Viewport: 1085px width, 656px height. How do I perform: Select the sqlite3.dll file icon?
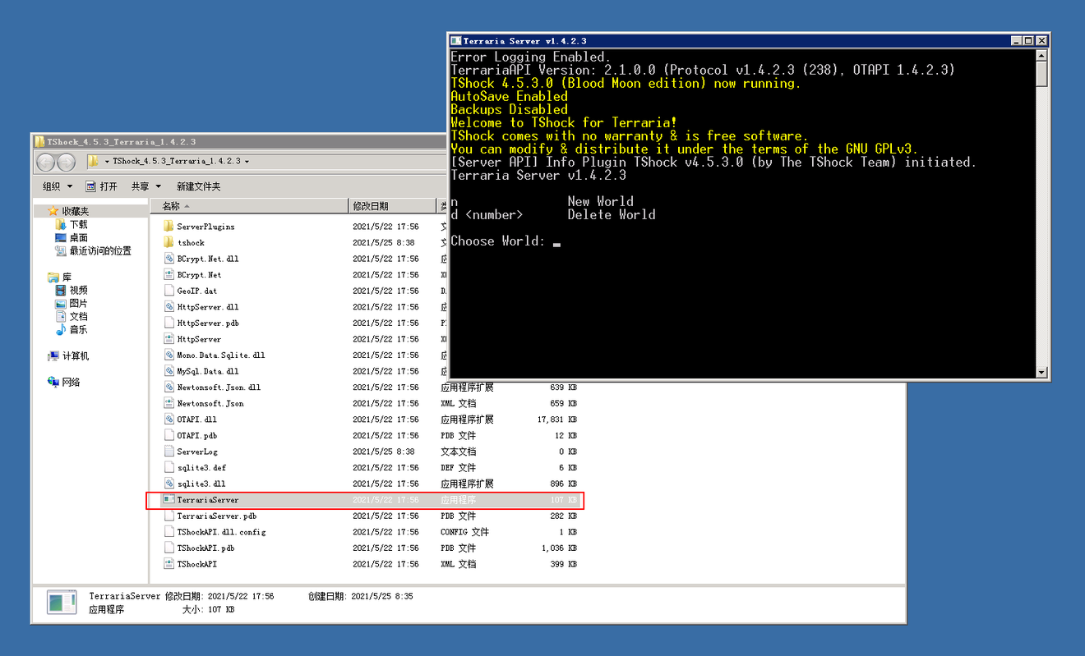[169, 484]
